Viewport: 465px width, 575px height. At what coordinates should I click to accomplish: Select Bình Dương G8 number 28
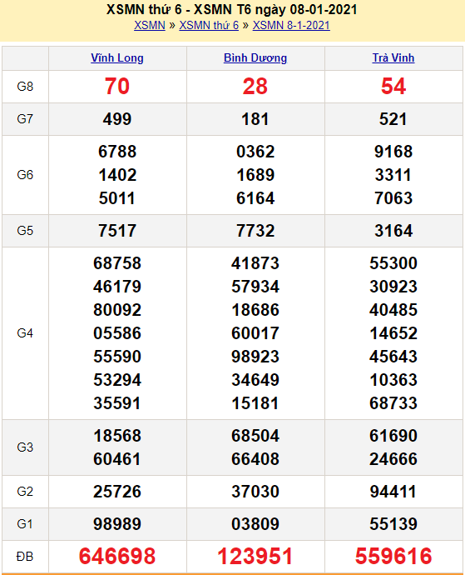tap(255, 87)
